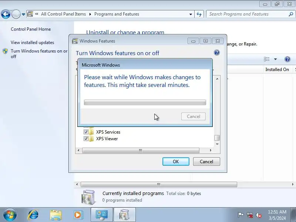Click the Installed On column header
Image resolution: width=296 pixels, height=222 pixels.
[x=277, y=70]
